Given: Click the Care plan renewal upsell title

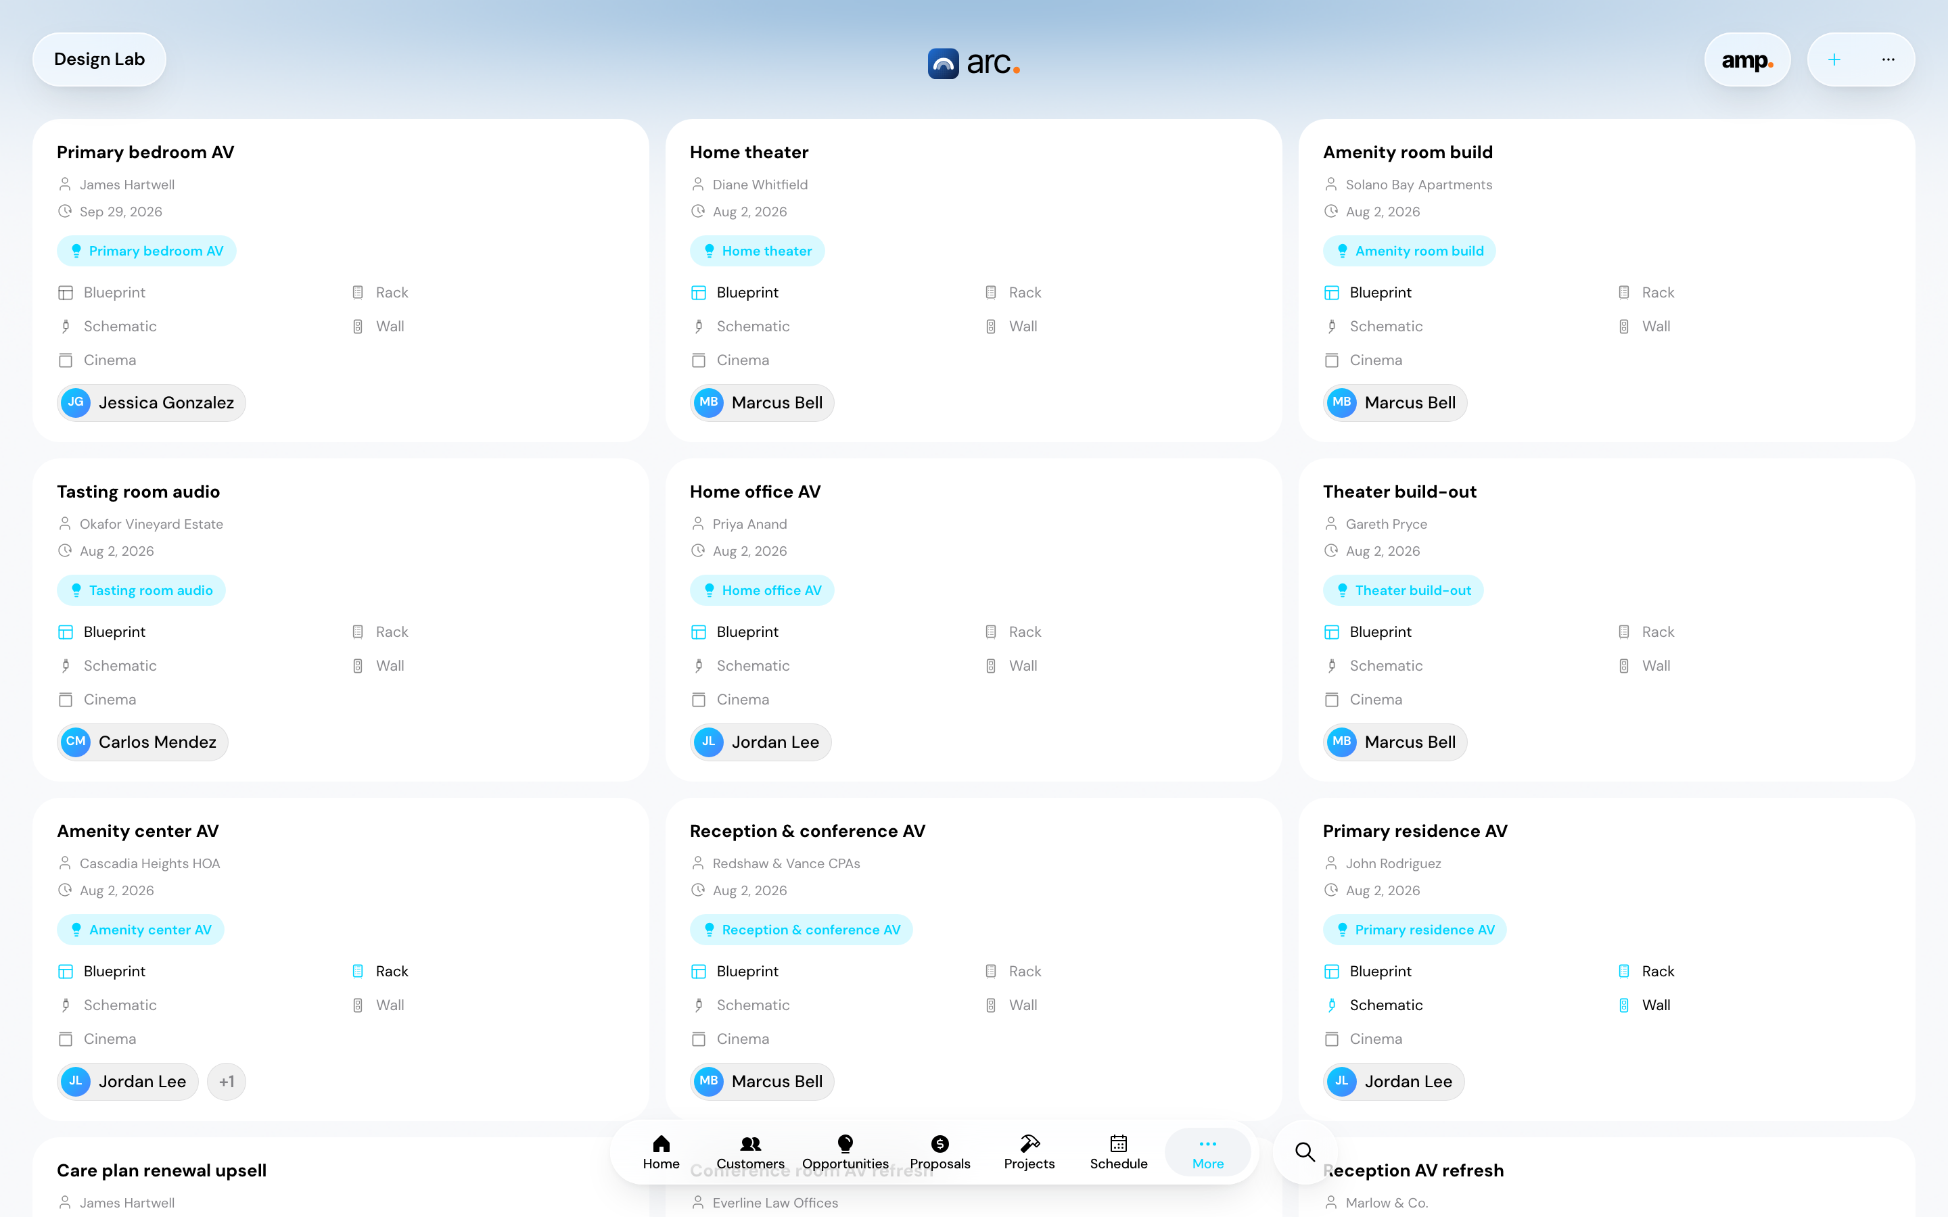Looking at the screenshot, I should pos(161,1171).
